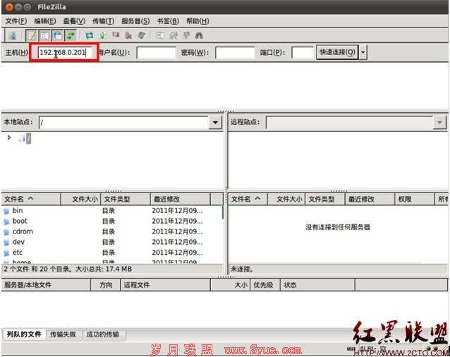Toggle the transfer queue display icon

coord(71,35)
